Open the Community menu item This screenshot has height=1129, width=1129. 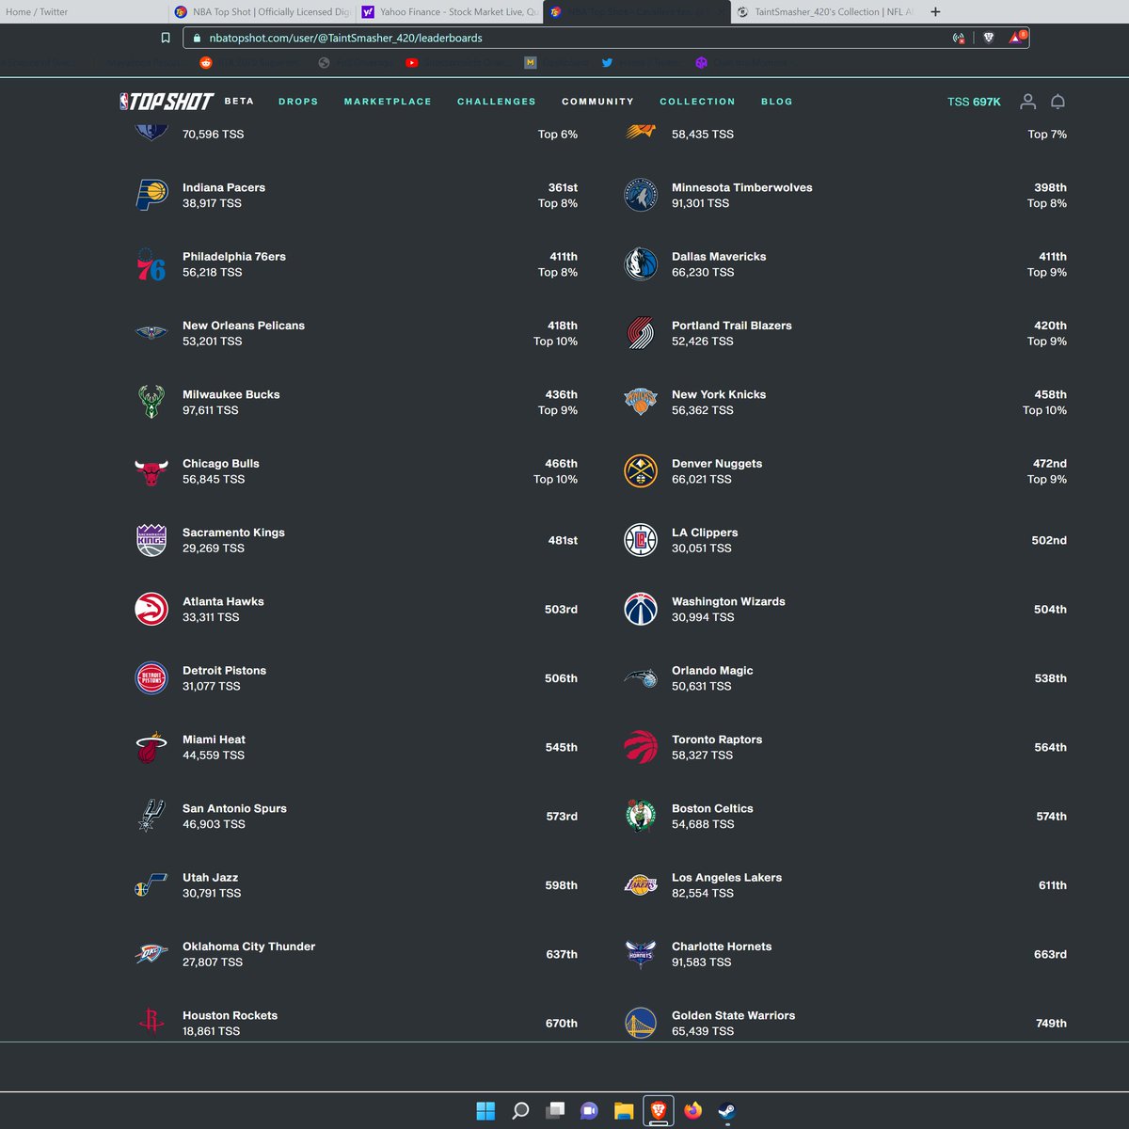(597, 102)
